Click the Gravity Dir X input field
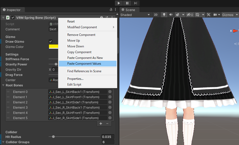The height and width of the screenshot is (145, 239). click(x=55, y=70)
